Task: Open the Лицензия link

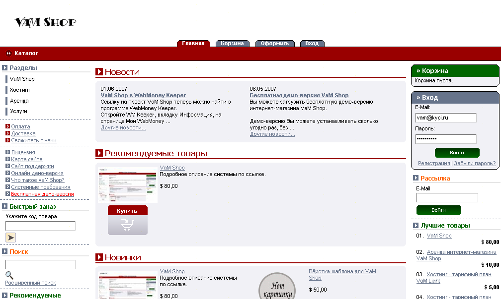Action: pyautogui.click(x=23, y=152)
